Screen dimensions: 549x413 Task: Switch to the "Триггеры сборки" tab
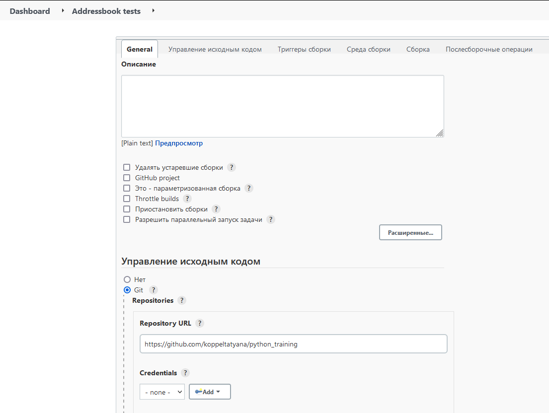click(x=304, y=49)
